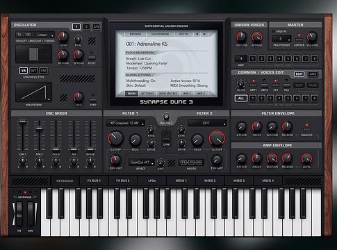
Task: Select oscillator 2 button
Action: 86,27
